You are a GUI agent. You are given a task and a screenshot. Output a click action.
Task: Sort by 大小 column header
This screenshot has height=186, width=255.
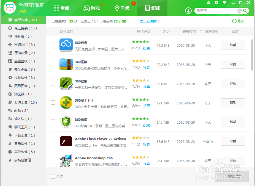166,31
